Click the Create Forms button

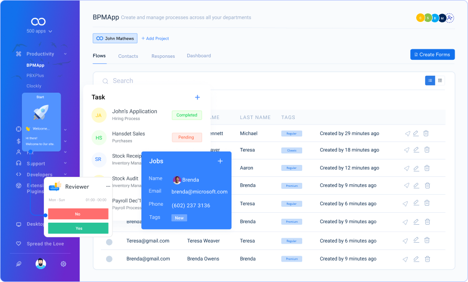tap(432, 55)
